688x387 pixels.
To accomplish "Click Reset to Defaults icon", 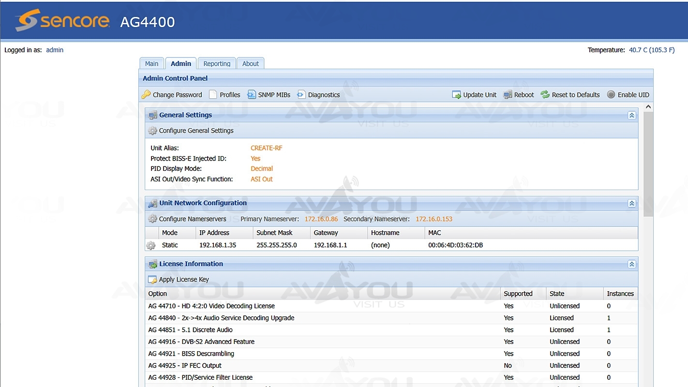I will click(x=545, y=95).
